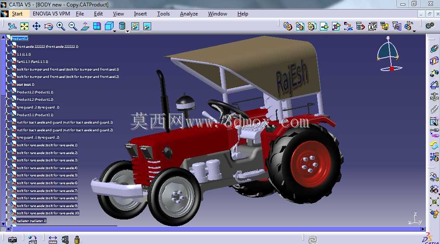Click the Shading render style cylinder icon

point(122,26)
